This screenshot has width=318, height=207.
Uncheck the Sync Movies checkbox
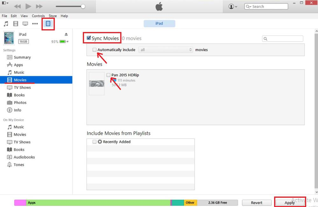coord(89,38)
